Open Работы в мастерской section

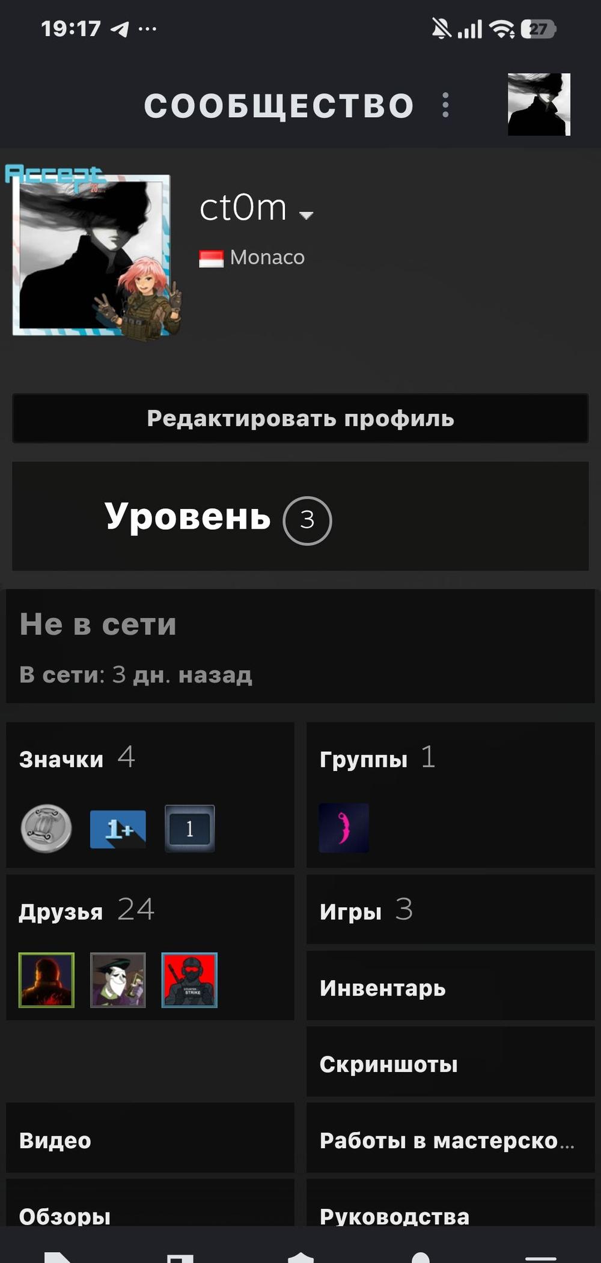(451, 1139)
